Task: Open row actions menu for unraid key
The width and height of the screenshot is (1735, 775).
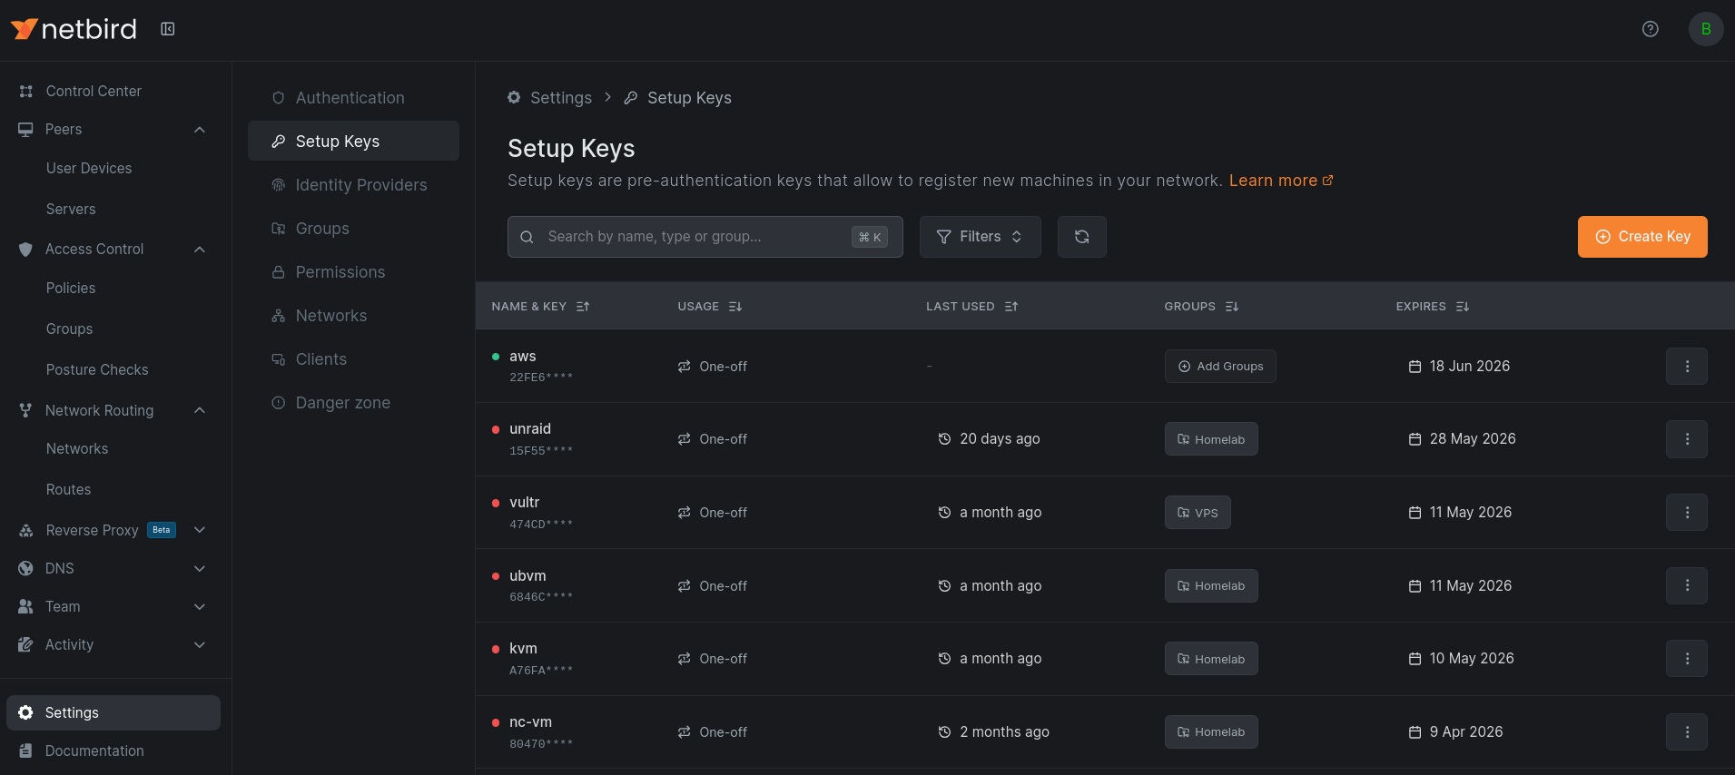Action: [x=1687, y=439]
